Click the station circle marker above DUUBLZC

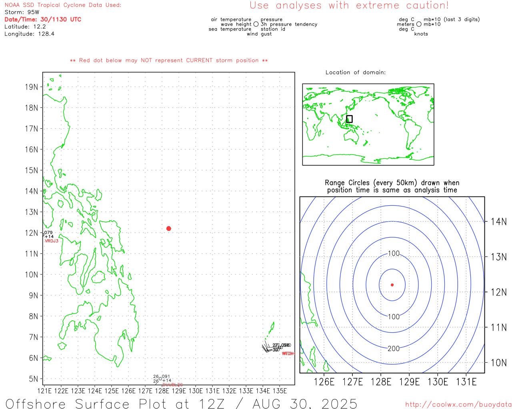160,379
